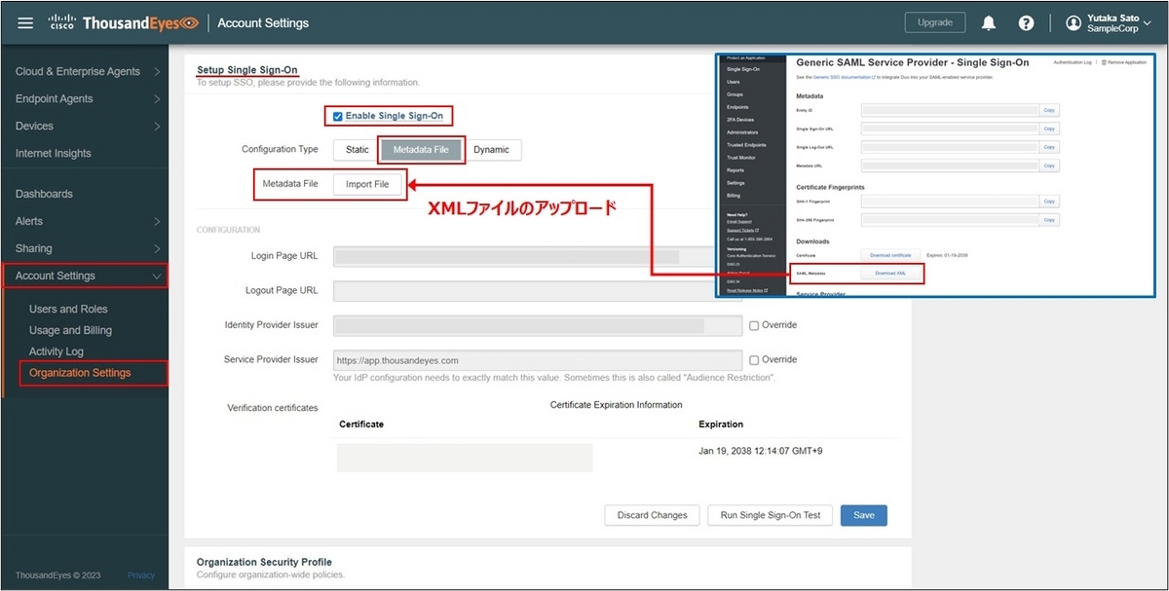
Task: Click Remove Application in Duo panel
Action: click(1124, 62)
